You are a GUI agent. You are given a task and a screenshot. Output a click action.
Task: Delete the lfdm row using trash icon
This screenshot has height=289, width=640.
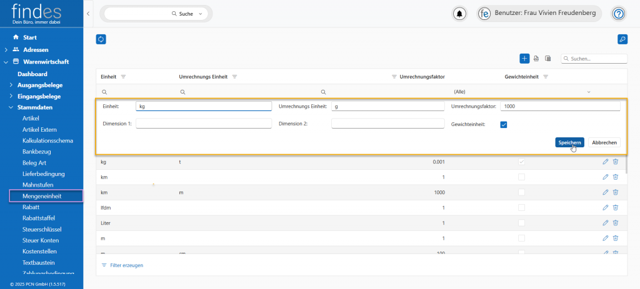coord(615,207)
